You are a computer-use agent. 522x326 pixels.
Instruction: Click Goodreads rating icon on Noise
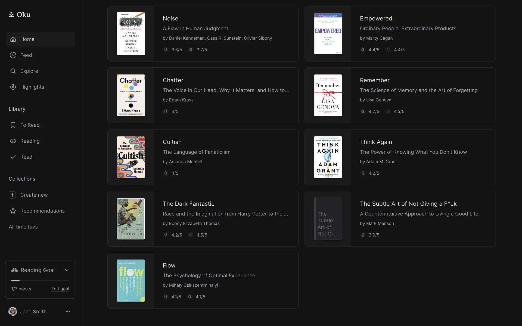[x=165, y=50]
